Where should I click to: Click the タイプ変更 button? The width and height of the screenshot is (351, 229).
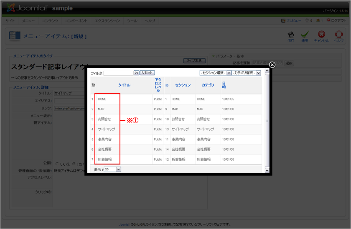(x=194, y=60)
